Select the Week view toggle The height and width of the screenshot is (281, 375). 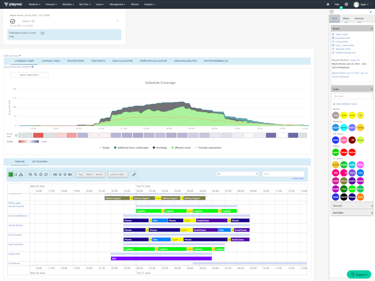(89, 175)
